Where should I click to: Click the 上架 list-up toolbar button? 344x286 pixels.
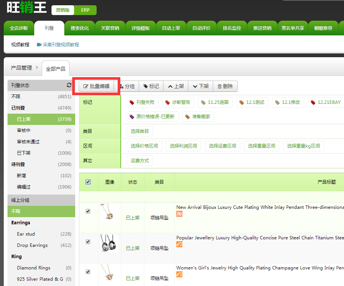point(176,86)
